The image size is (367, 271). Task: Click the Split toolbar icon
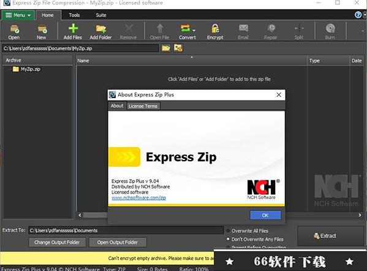click(x=299, y=32)
